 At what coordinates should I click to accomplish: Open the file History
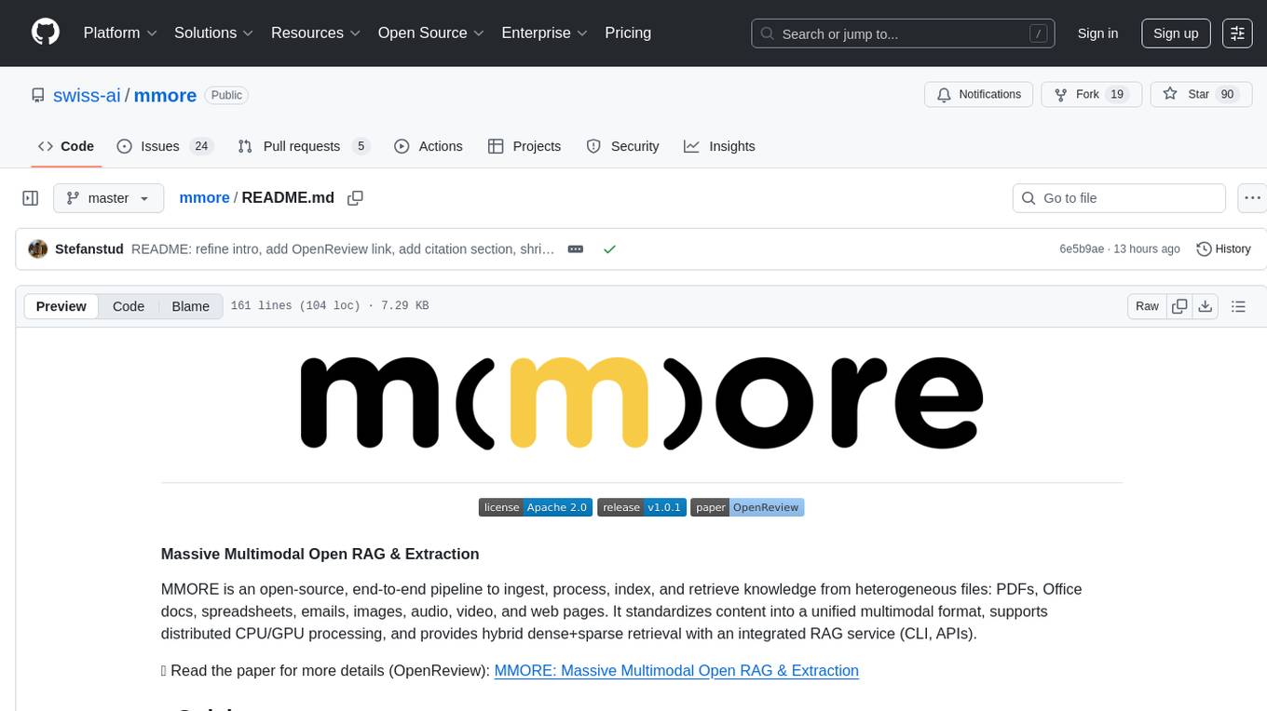point(1223,249)
